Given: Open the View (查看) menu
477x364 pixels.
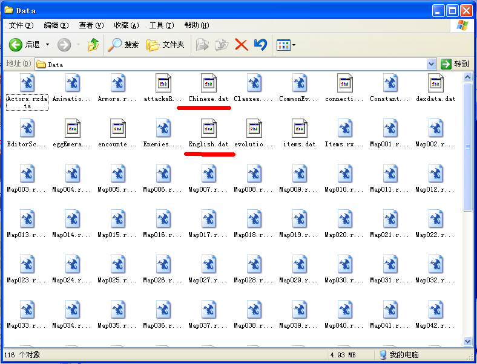Looking at the screenshot, I should 91,25.
